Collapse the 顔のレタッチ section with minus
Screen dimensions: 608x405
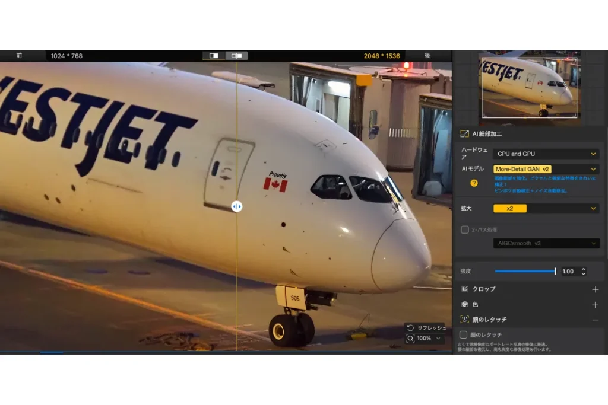[595, 320]
